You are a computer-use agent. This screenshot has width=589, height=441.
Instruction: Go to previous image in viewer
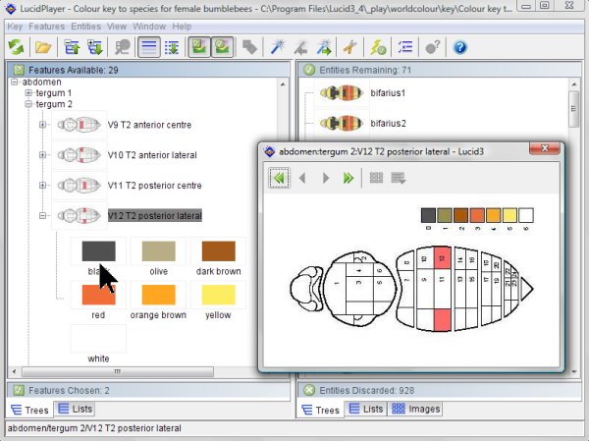302,178
